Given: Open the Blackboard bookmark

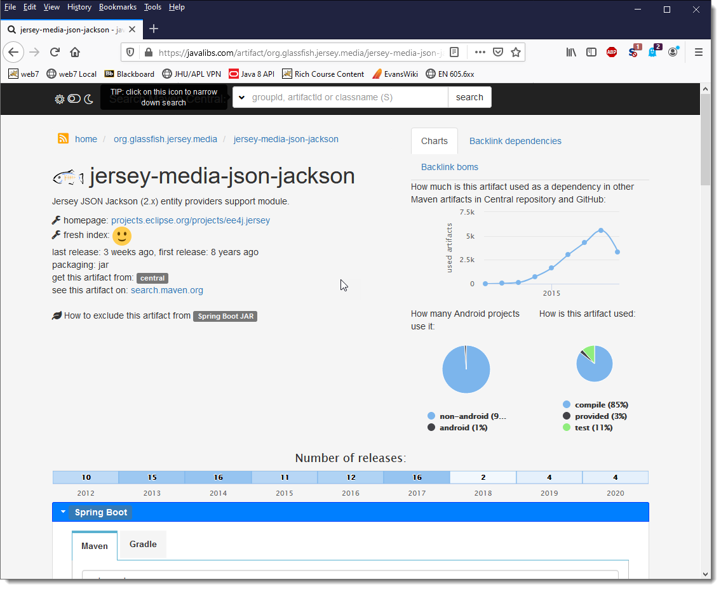Looking at the screenshot, I should coord(130,74).
